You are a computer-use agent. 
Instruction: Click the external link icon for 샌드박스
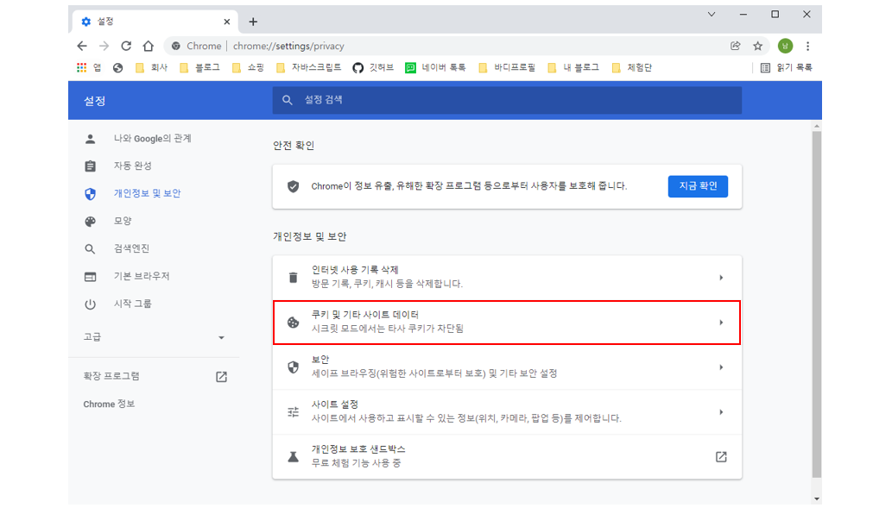click(x=721, y=456)
